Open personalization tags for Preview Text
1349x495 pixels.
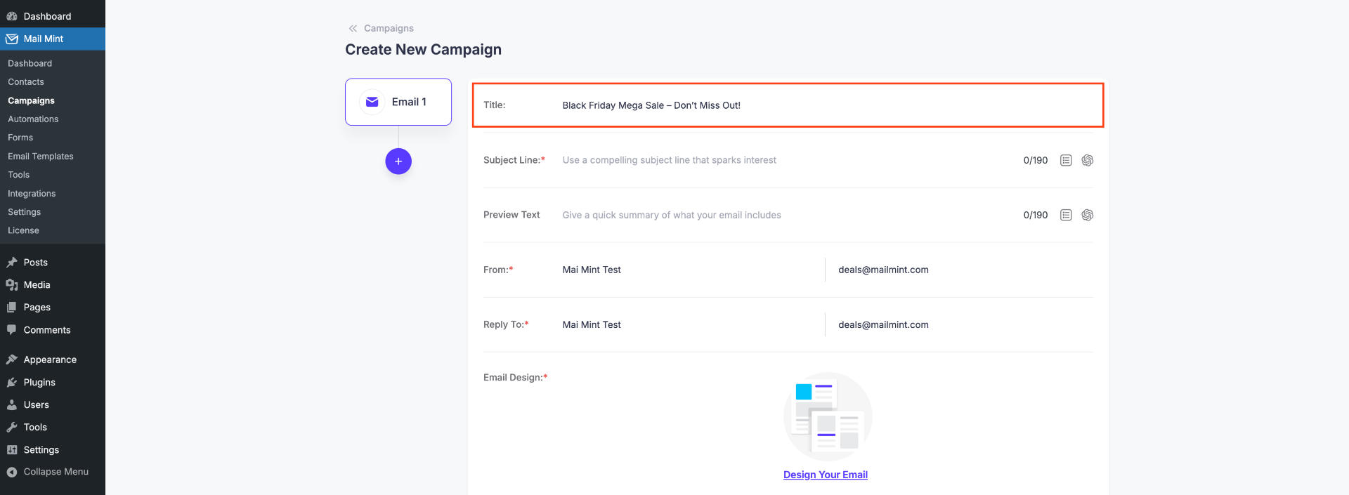point(1065,215)
